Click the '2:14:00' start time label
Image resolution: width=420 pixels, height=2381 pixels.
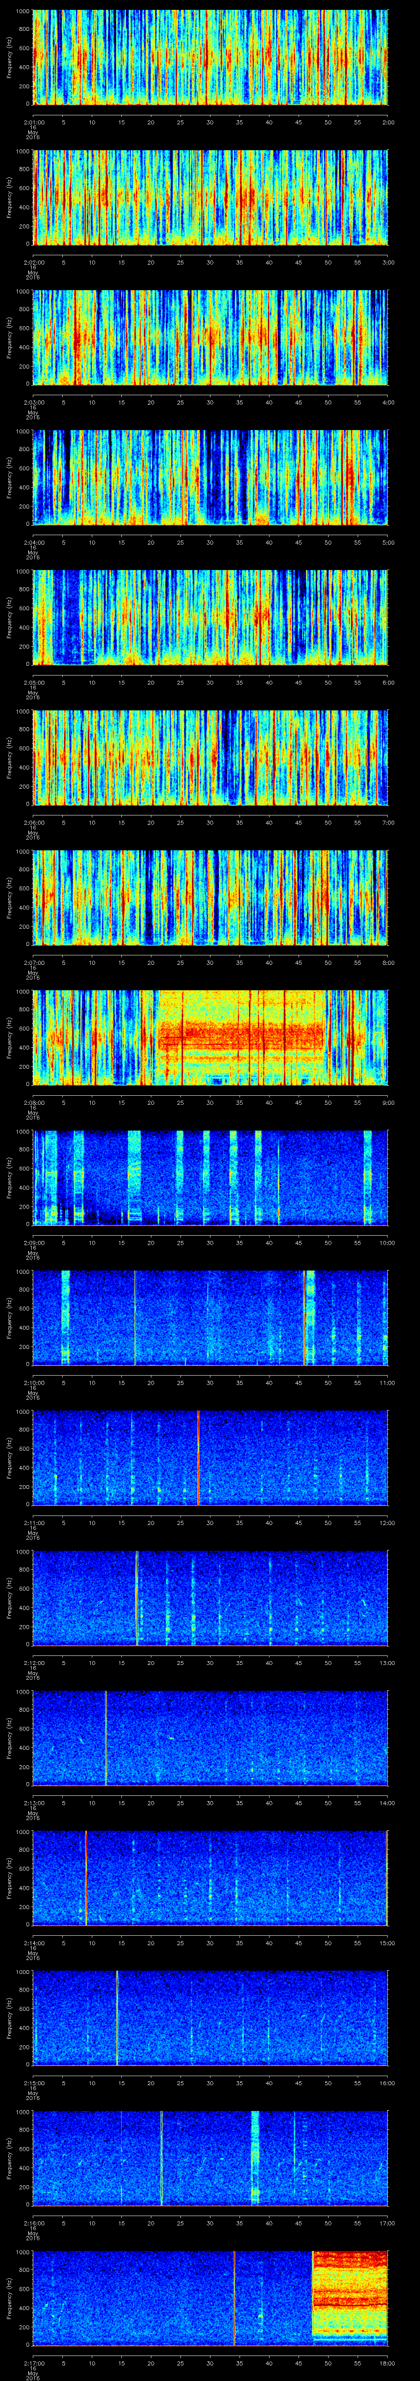point(33,1942)
